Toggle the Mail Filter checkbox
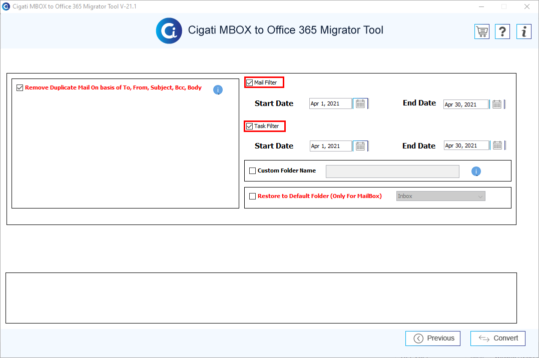The height and width of the screenshot is (358, 539). tap(250, 82)
